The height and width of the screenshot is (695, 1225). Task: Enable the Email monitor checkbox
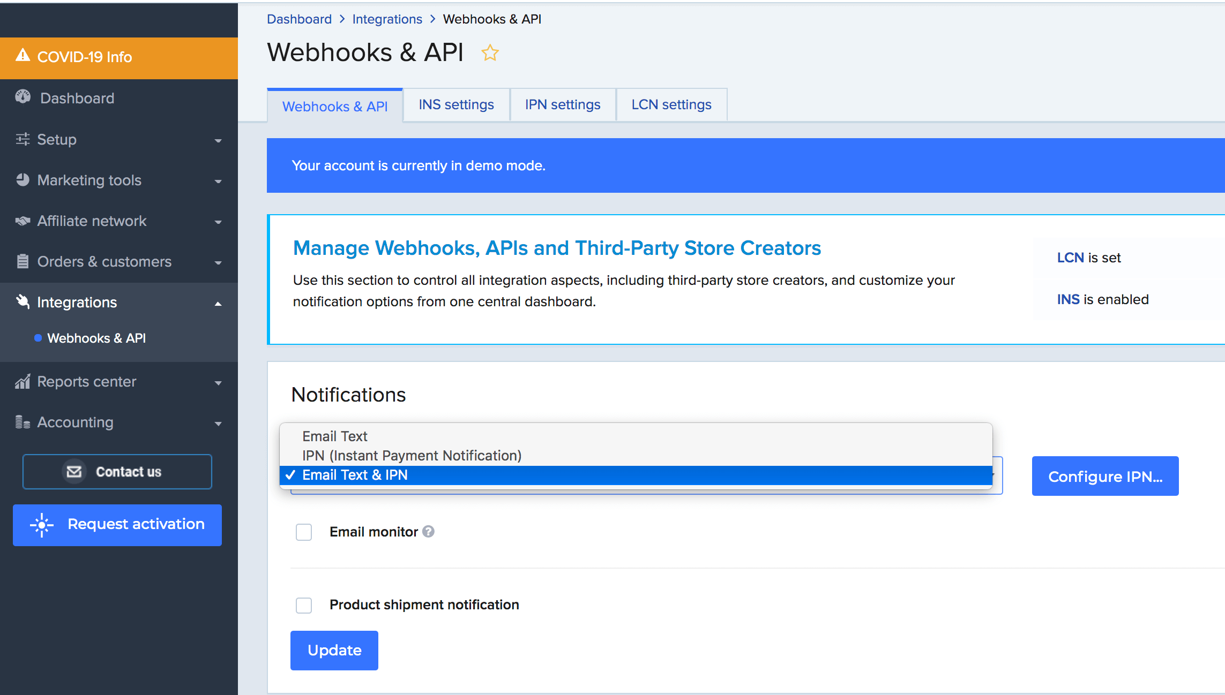point(304,532)
